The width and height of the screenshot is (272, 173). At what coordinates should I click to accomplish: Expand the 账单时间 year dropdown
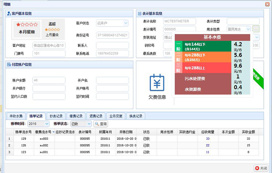pyautogui.click(x=47, y=124)
